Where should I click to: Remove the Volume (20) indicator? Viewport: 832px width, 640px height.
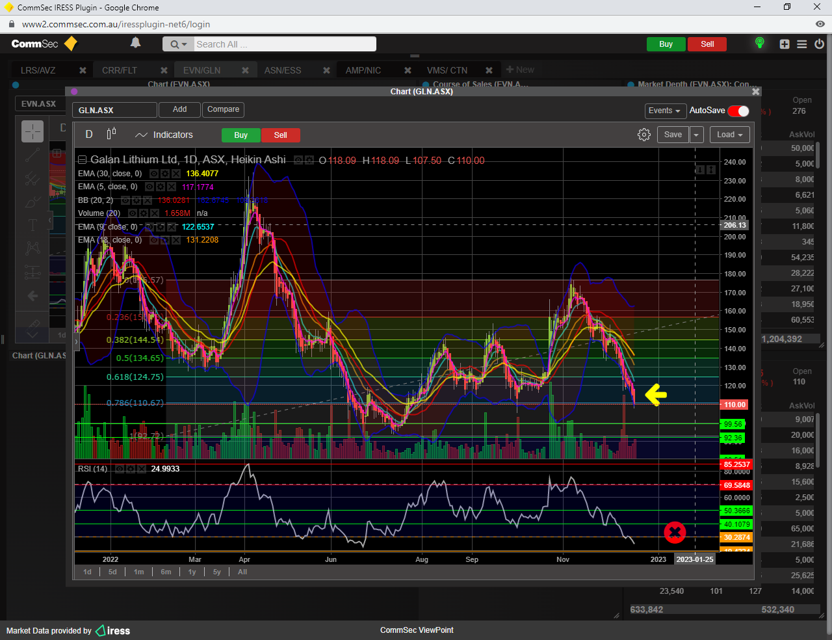[x=154, y=213]
